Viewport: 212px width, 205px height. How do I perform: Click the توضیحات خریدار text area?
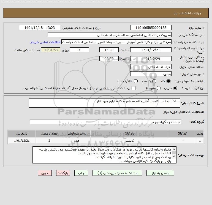tap(104, 155)
